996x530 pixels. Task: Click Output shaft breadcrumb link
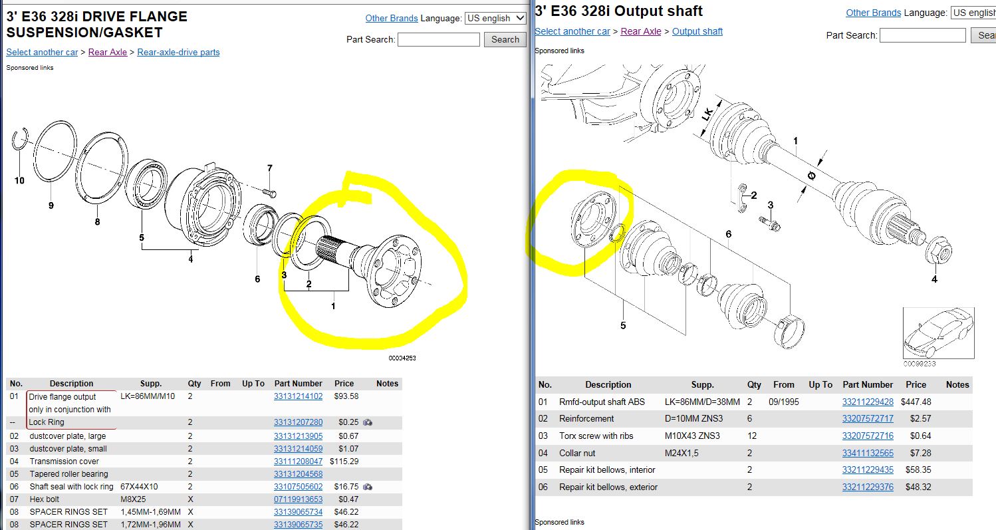click(x=697, y=31)
